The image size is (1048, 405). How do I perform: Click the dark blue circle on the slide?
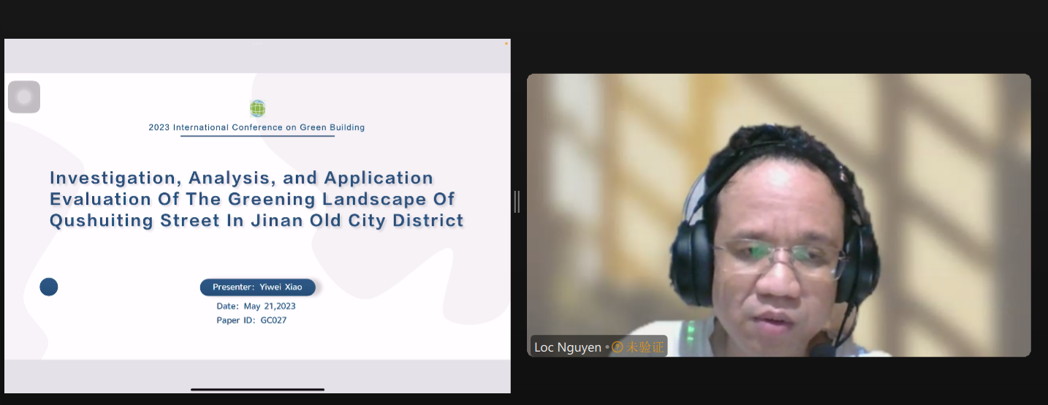pyautogui.click(x=49, y=287)
